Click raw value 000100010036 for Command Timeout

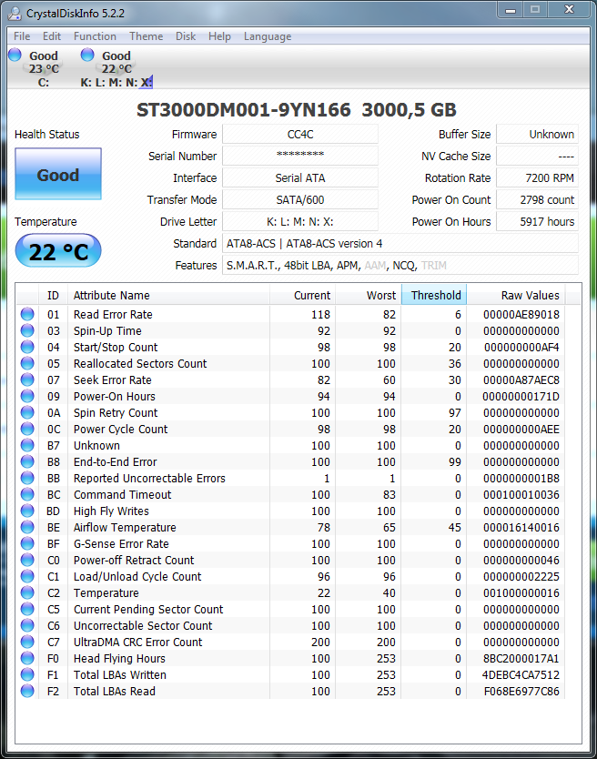(521, 495)
